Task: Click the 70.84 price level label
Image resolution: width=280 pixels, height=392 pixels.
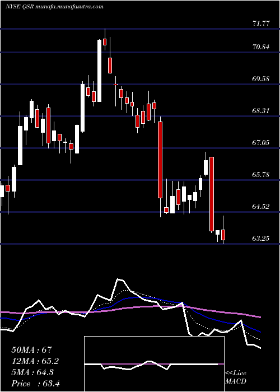Action: 262,47
